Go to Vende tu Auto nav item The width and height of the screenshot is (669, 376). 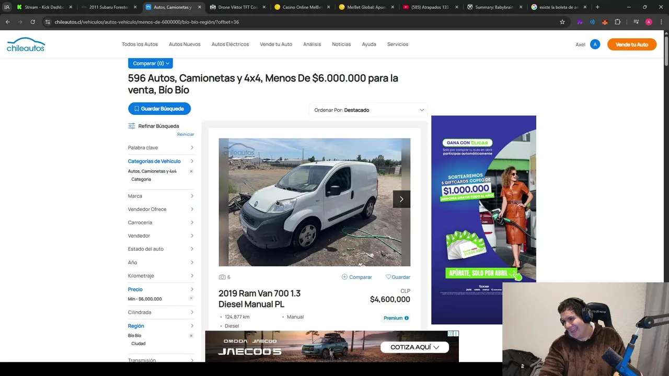tap(276, 44)
